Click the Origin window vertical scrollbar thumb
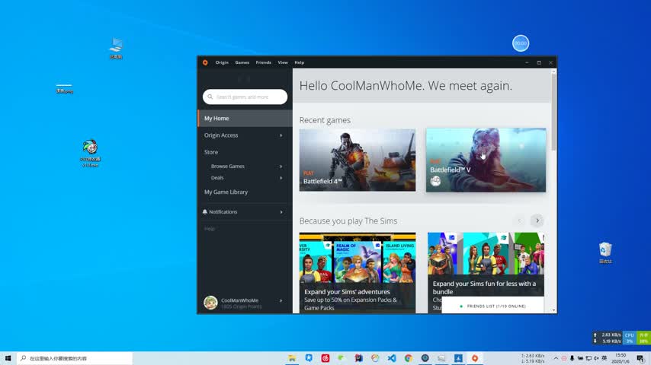 point(553,112)
